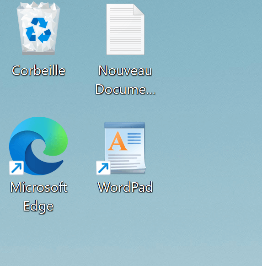Viewport: 262px width, 266px height.
Task: Select the Nouveau Document text file icon
Action: (125, 29)
